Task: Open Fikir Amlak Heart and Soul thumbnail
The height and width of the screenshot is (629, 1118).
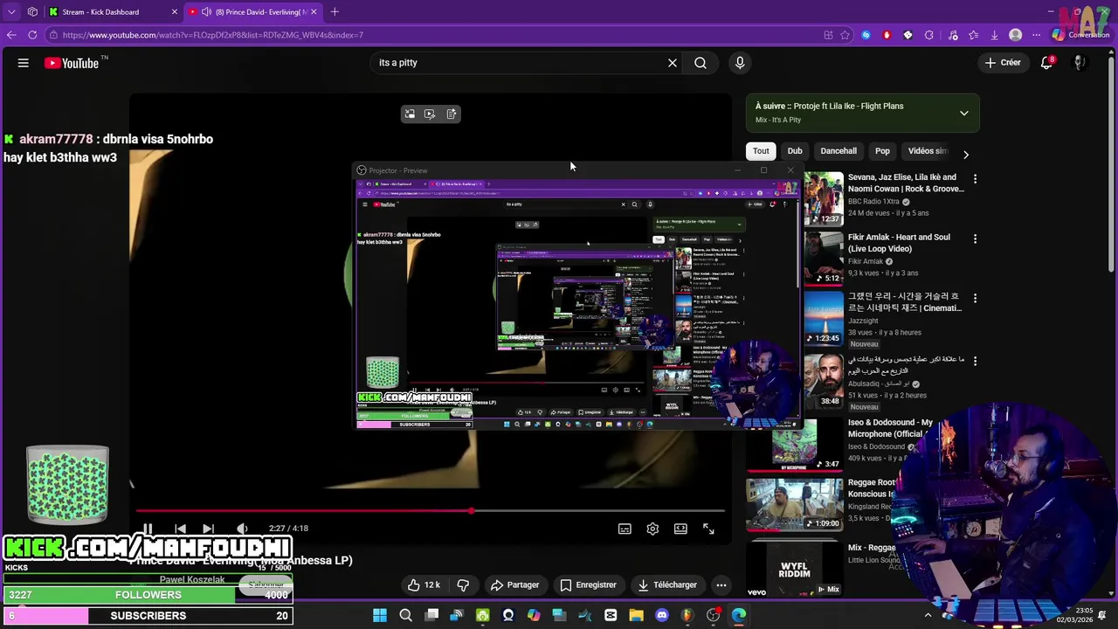Action: (824, 258)
